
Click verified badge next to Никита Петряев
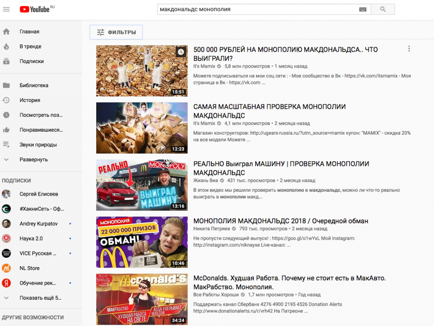pos(234,229)
